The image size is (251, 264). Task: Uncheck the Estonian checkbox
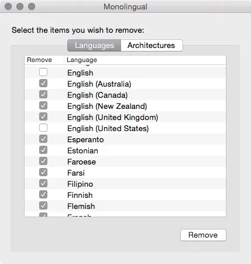(x=43, y=150)
